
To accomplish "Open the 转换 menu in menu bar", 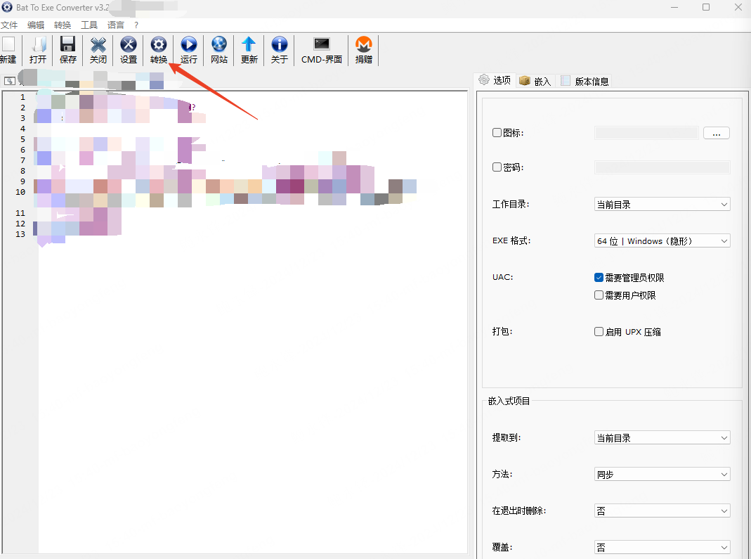I will [x=63, y=25].
